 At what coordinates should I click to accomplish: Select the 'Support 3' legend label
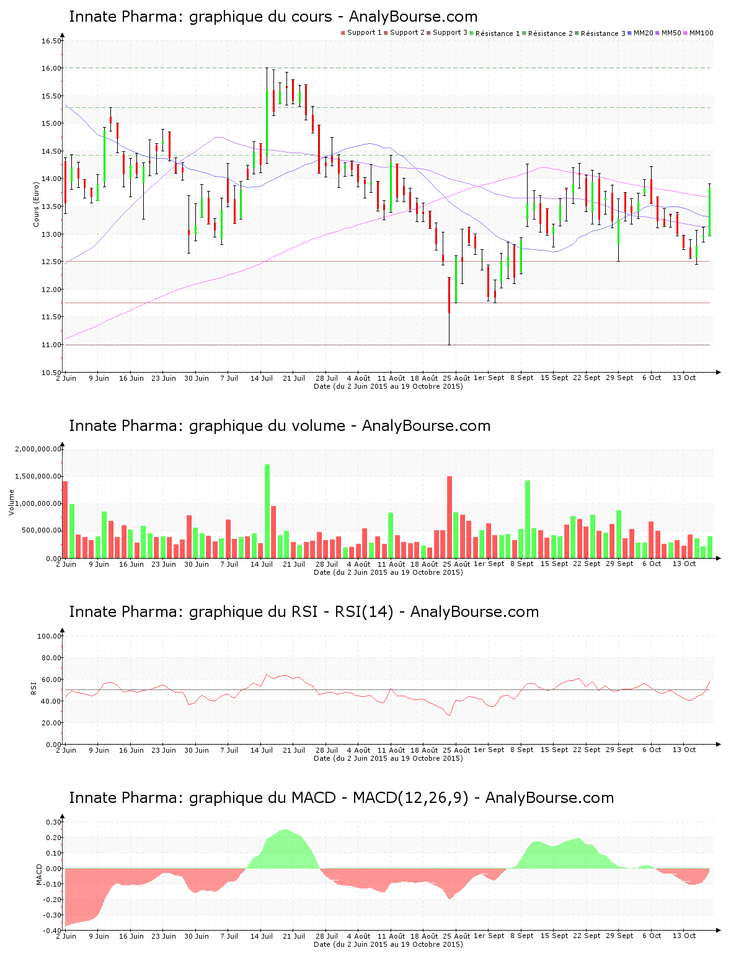450,33
